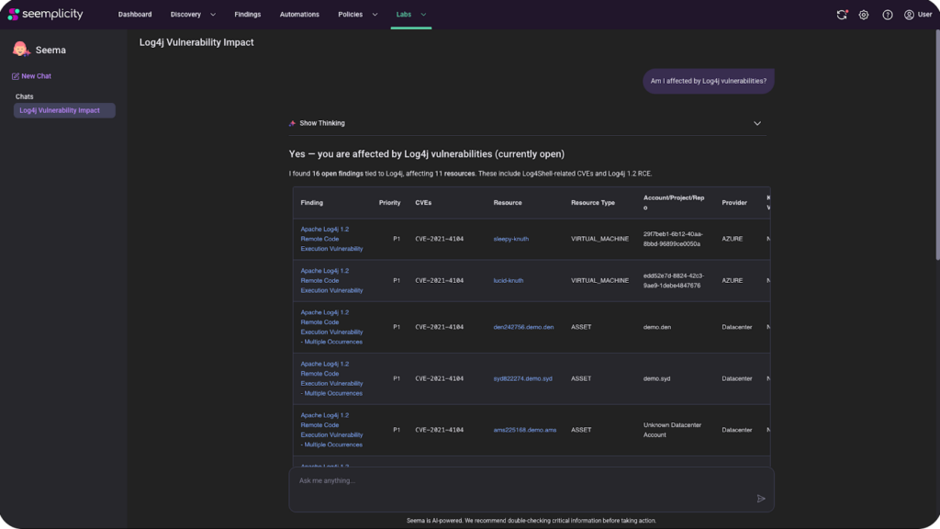This screenshot has width=940, height=529.
Task: Click the CVE-2021-4104 cell for sleepy-knuth
Action: pyautogui.click(x=440, y=239)
